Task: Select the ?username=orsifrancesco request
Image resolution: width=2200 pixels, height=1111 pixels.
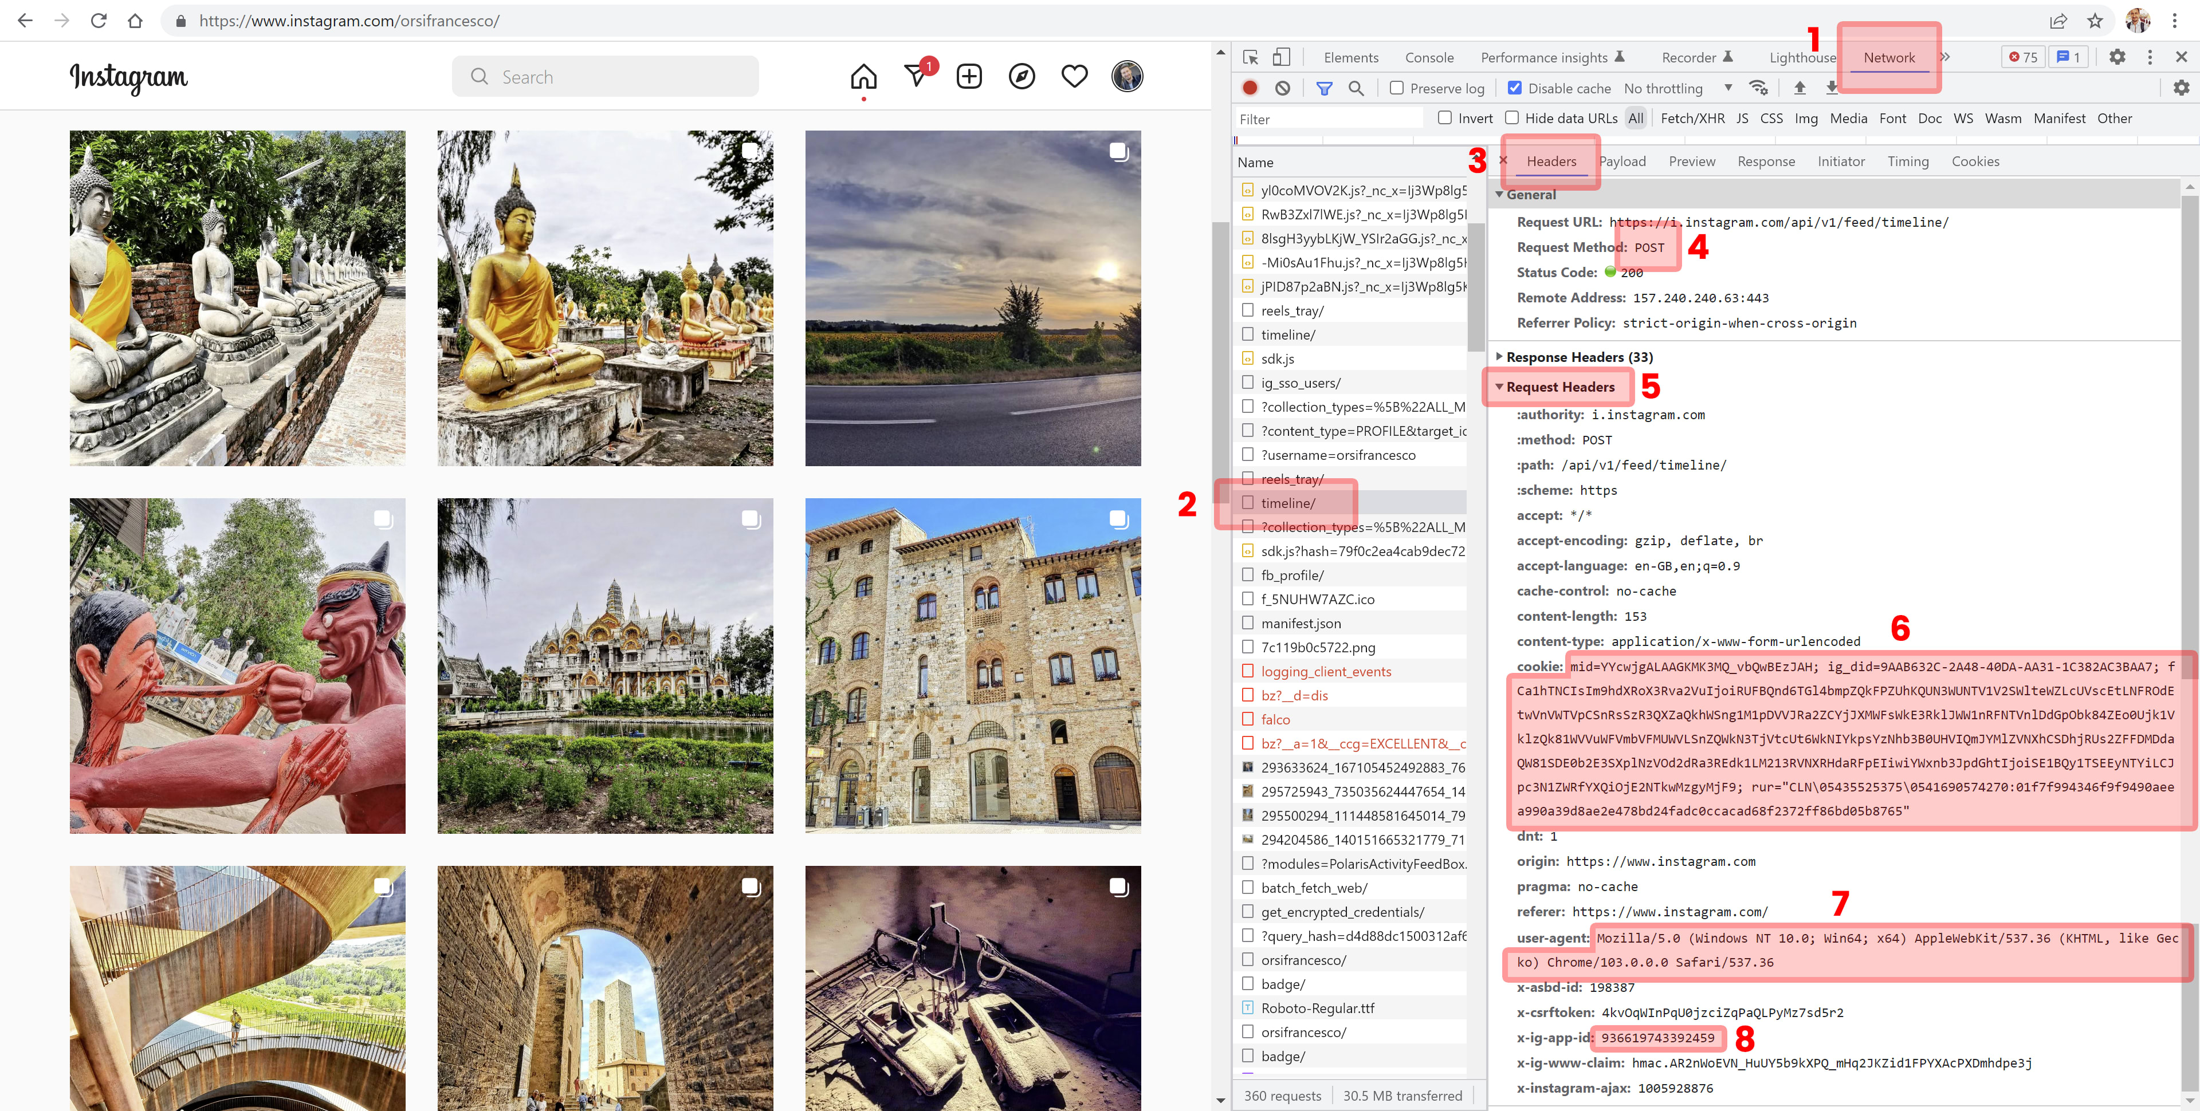Action: coord(1337,454)
